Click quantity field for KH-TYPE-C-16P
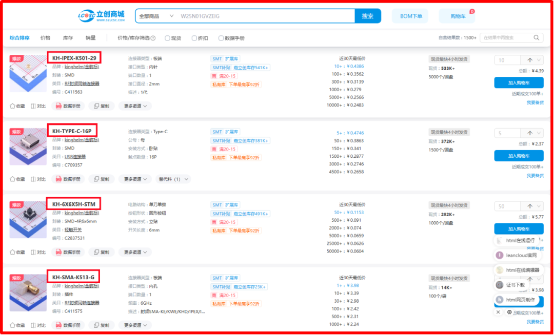 pyautogui.click(x=507, y=133)
